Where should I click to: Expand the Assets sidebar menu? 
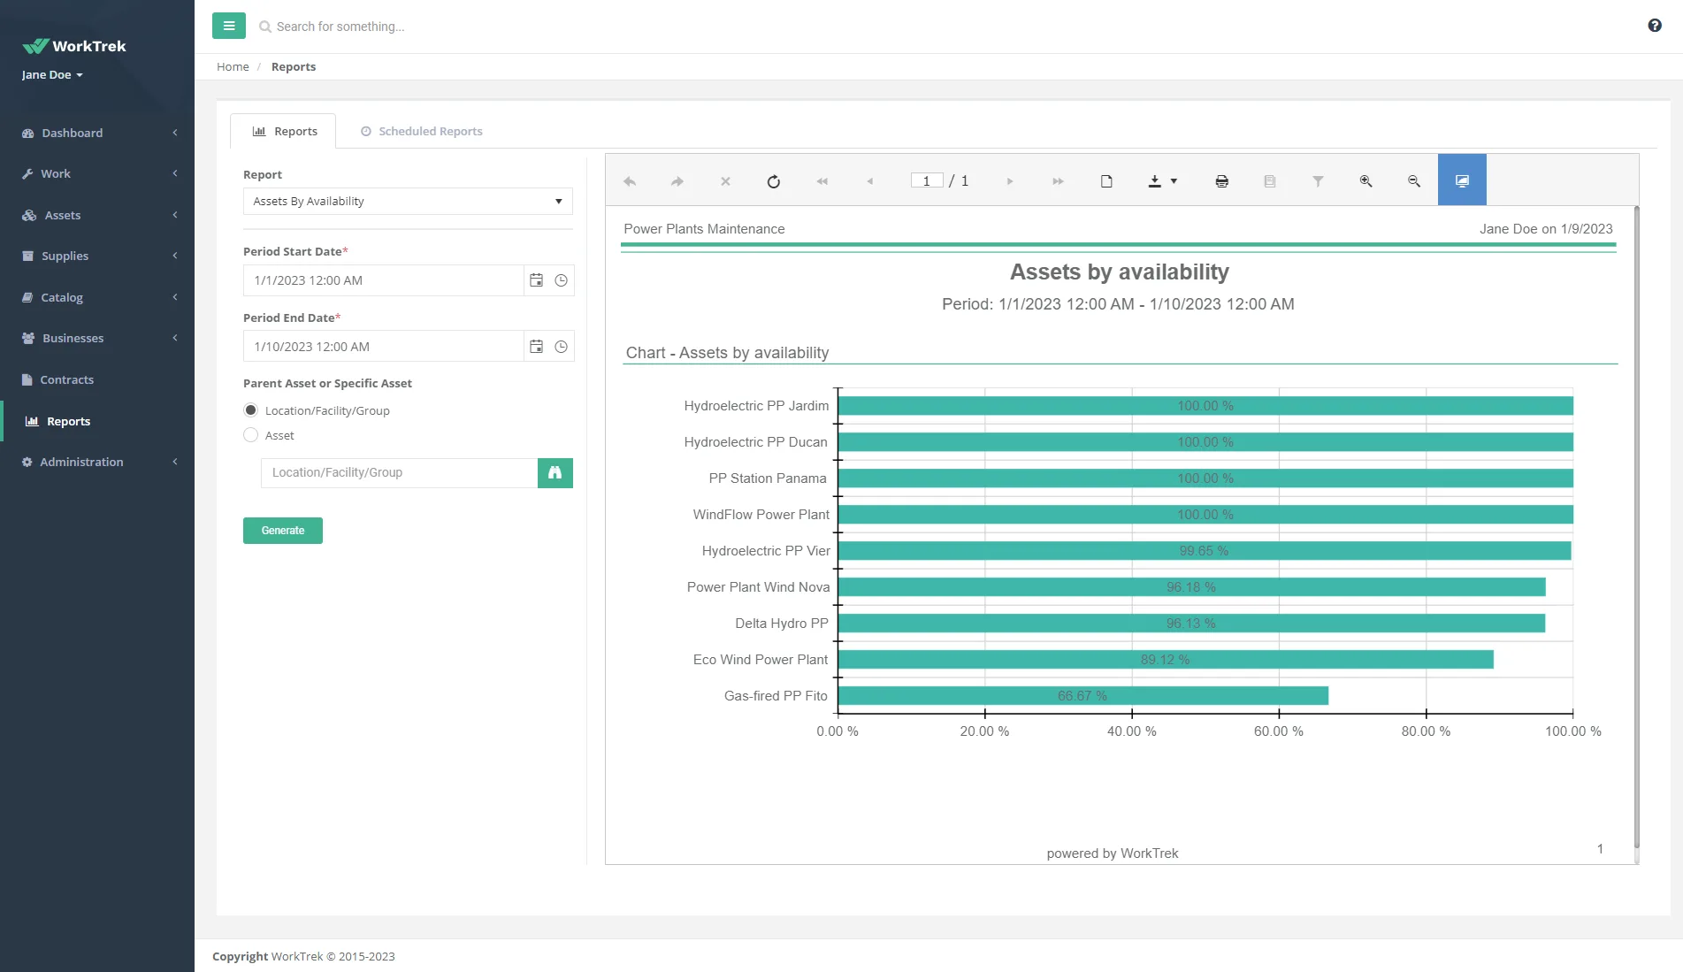[97, 215]
